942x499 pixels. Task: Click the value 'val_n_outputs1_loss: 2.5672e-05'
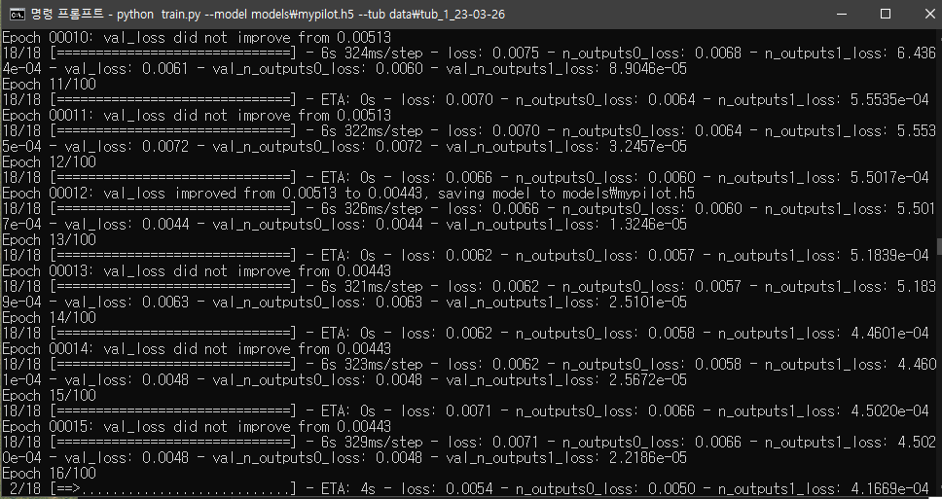(566, 380)
